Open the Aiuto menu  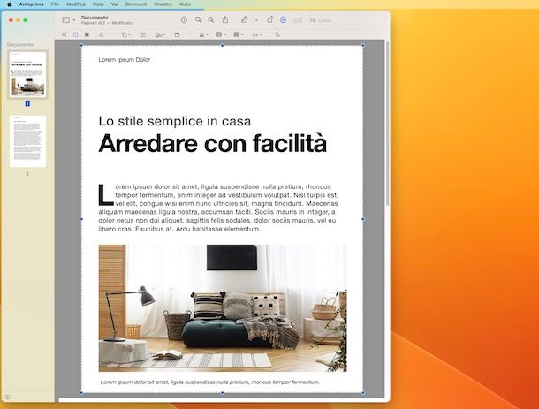tap(185, 4)
